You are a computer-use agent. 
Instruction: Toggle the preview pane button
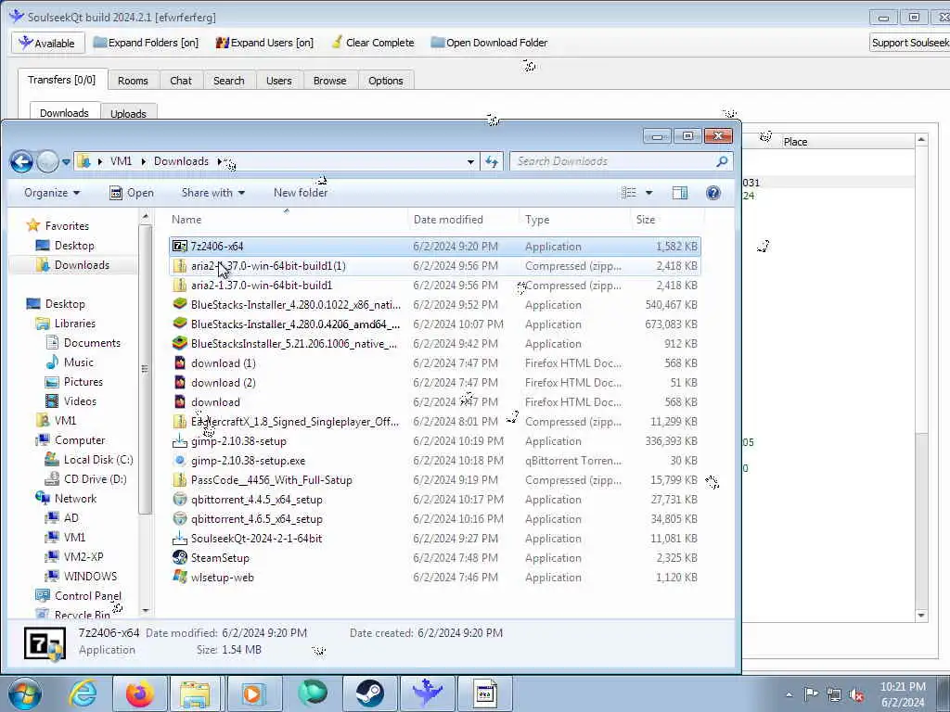click(x=680, y=193)
